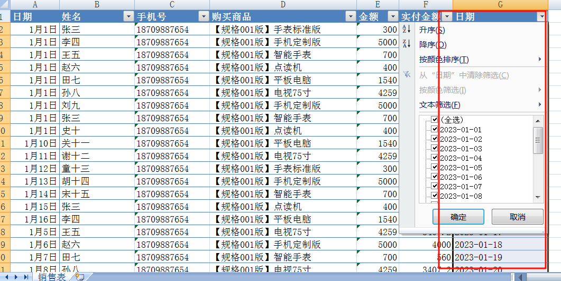
Task: Choose 升序(S) in the filter menu
Action: tap(432, 30)
